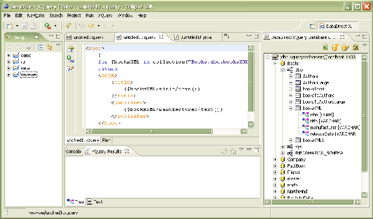Click the green Run button in the main toolbar
The height and width of the screenshot is (219, 373).
(48, 26)
